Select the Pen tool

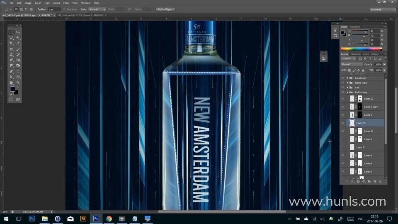pyautogui.click(x=11, y=72)
